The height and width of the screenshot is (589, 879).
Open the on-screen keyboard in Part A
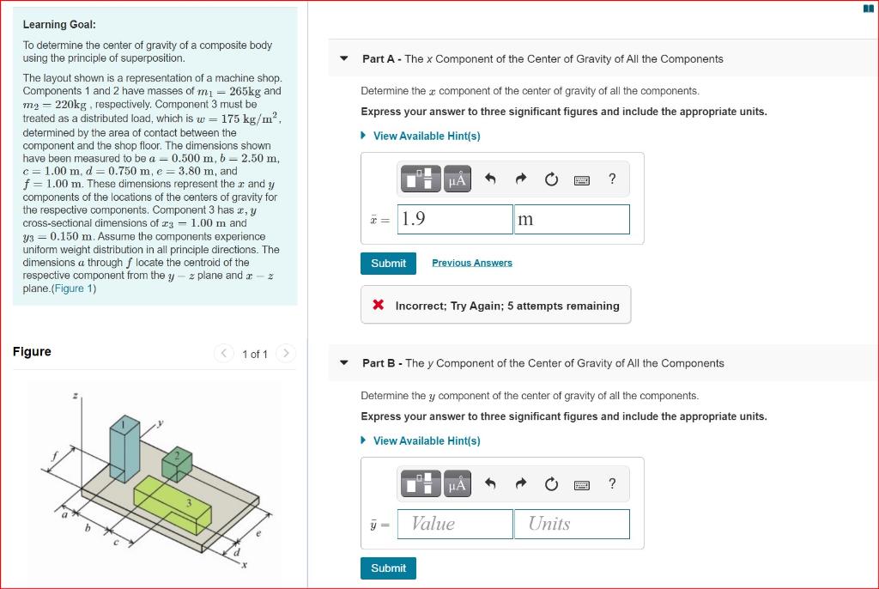tap(583, 179)
